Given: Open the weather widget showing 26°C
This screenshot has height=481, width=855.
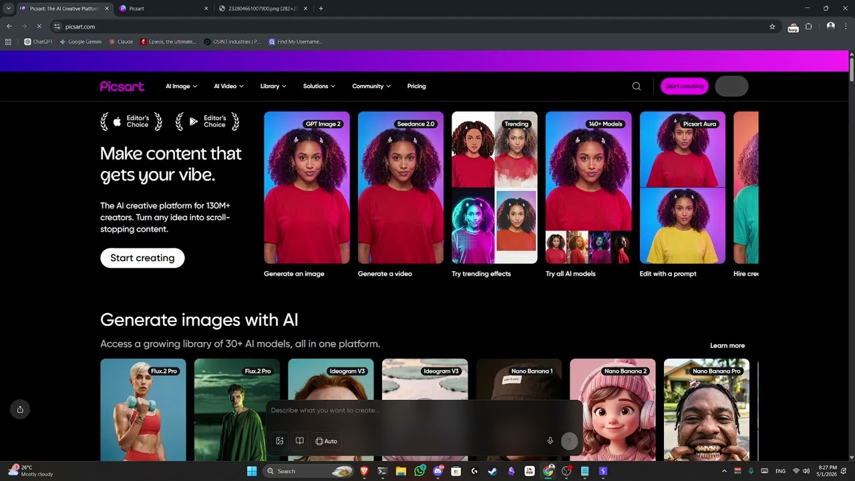Looking at the screenshot, I should pyautogui.click(x=29, y=471).
